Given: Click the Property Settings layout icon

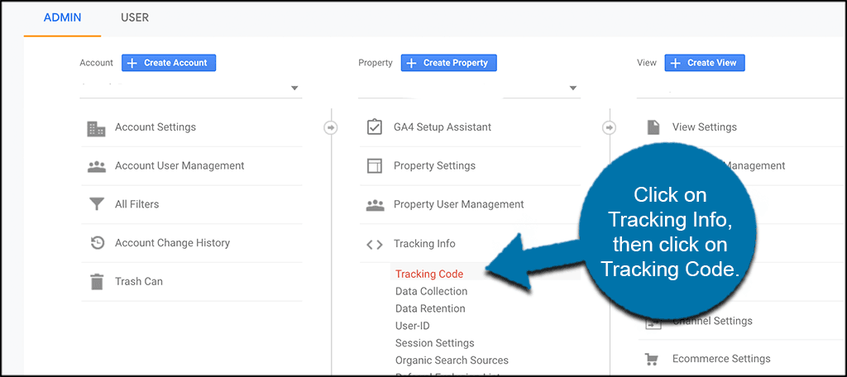Looking at the screenshot, I should [375, 166].
